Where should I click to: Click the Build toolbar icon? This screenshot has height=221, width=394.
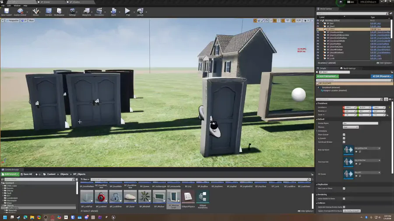click(113, 11)
